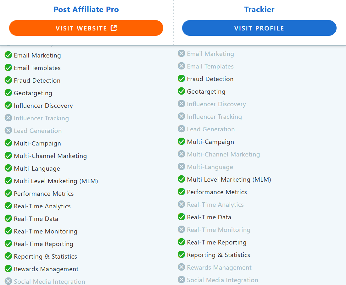Open the Post Affiliate Pro heading link
The width and height of the screenshot is (346, 285).
(86, 9)
